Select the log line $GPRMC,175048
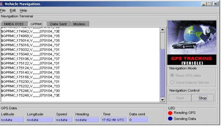Screen dimensions: 221x126 tap(30, 54)
